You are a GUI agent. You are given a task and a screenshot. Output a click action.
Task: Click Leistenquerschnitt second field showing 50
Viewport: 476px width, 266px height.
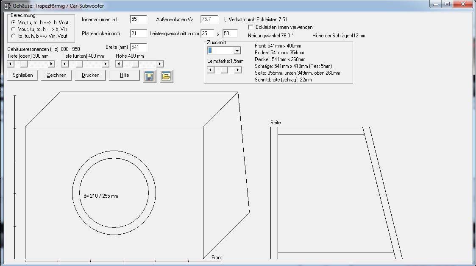point(230,34)
